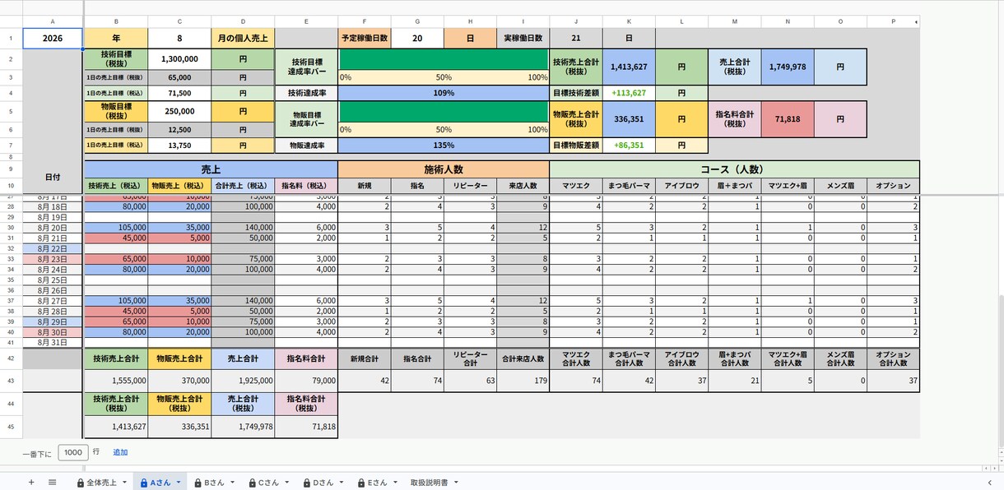This screenshot has width=1004, height=490.
Task: Click the row count field showing 1000
Action: click(x=73, y=452)
